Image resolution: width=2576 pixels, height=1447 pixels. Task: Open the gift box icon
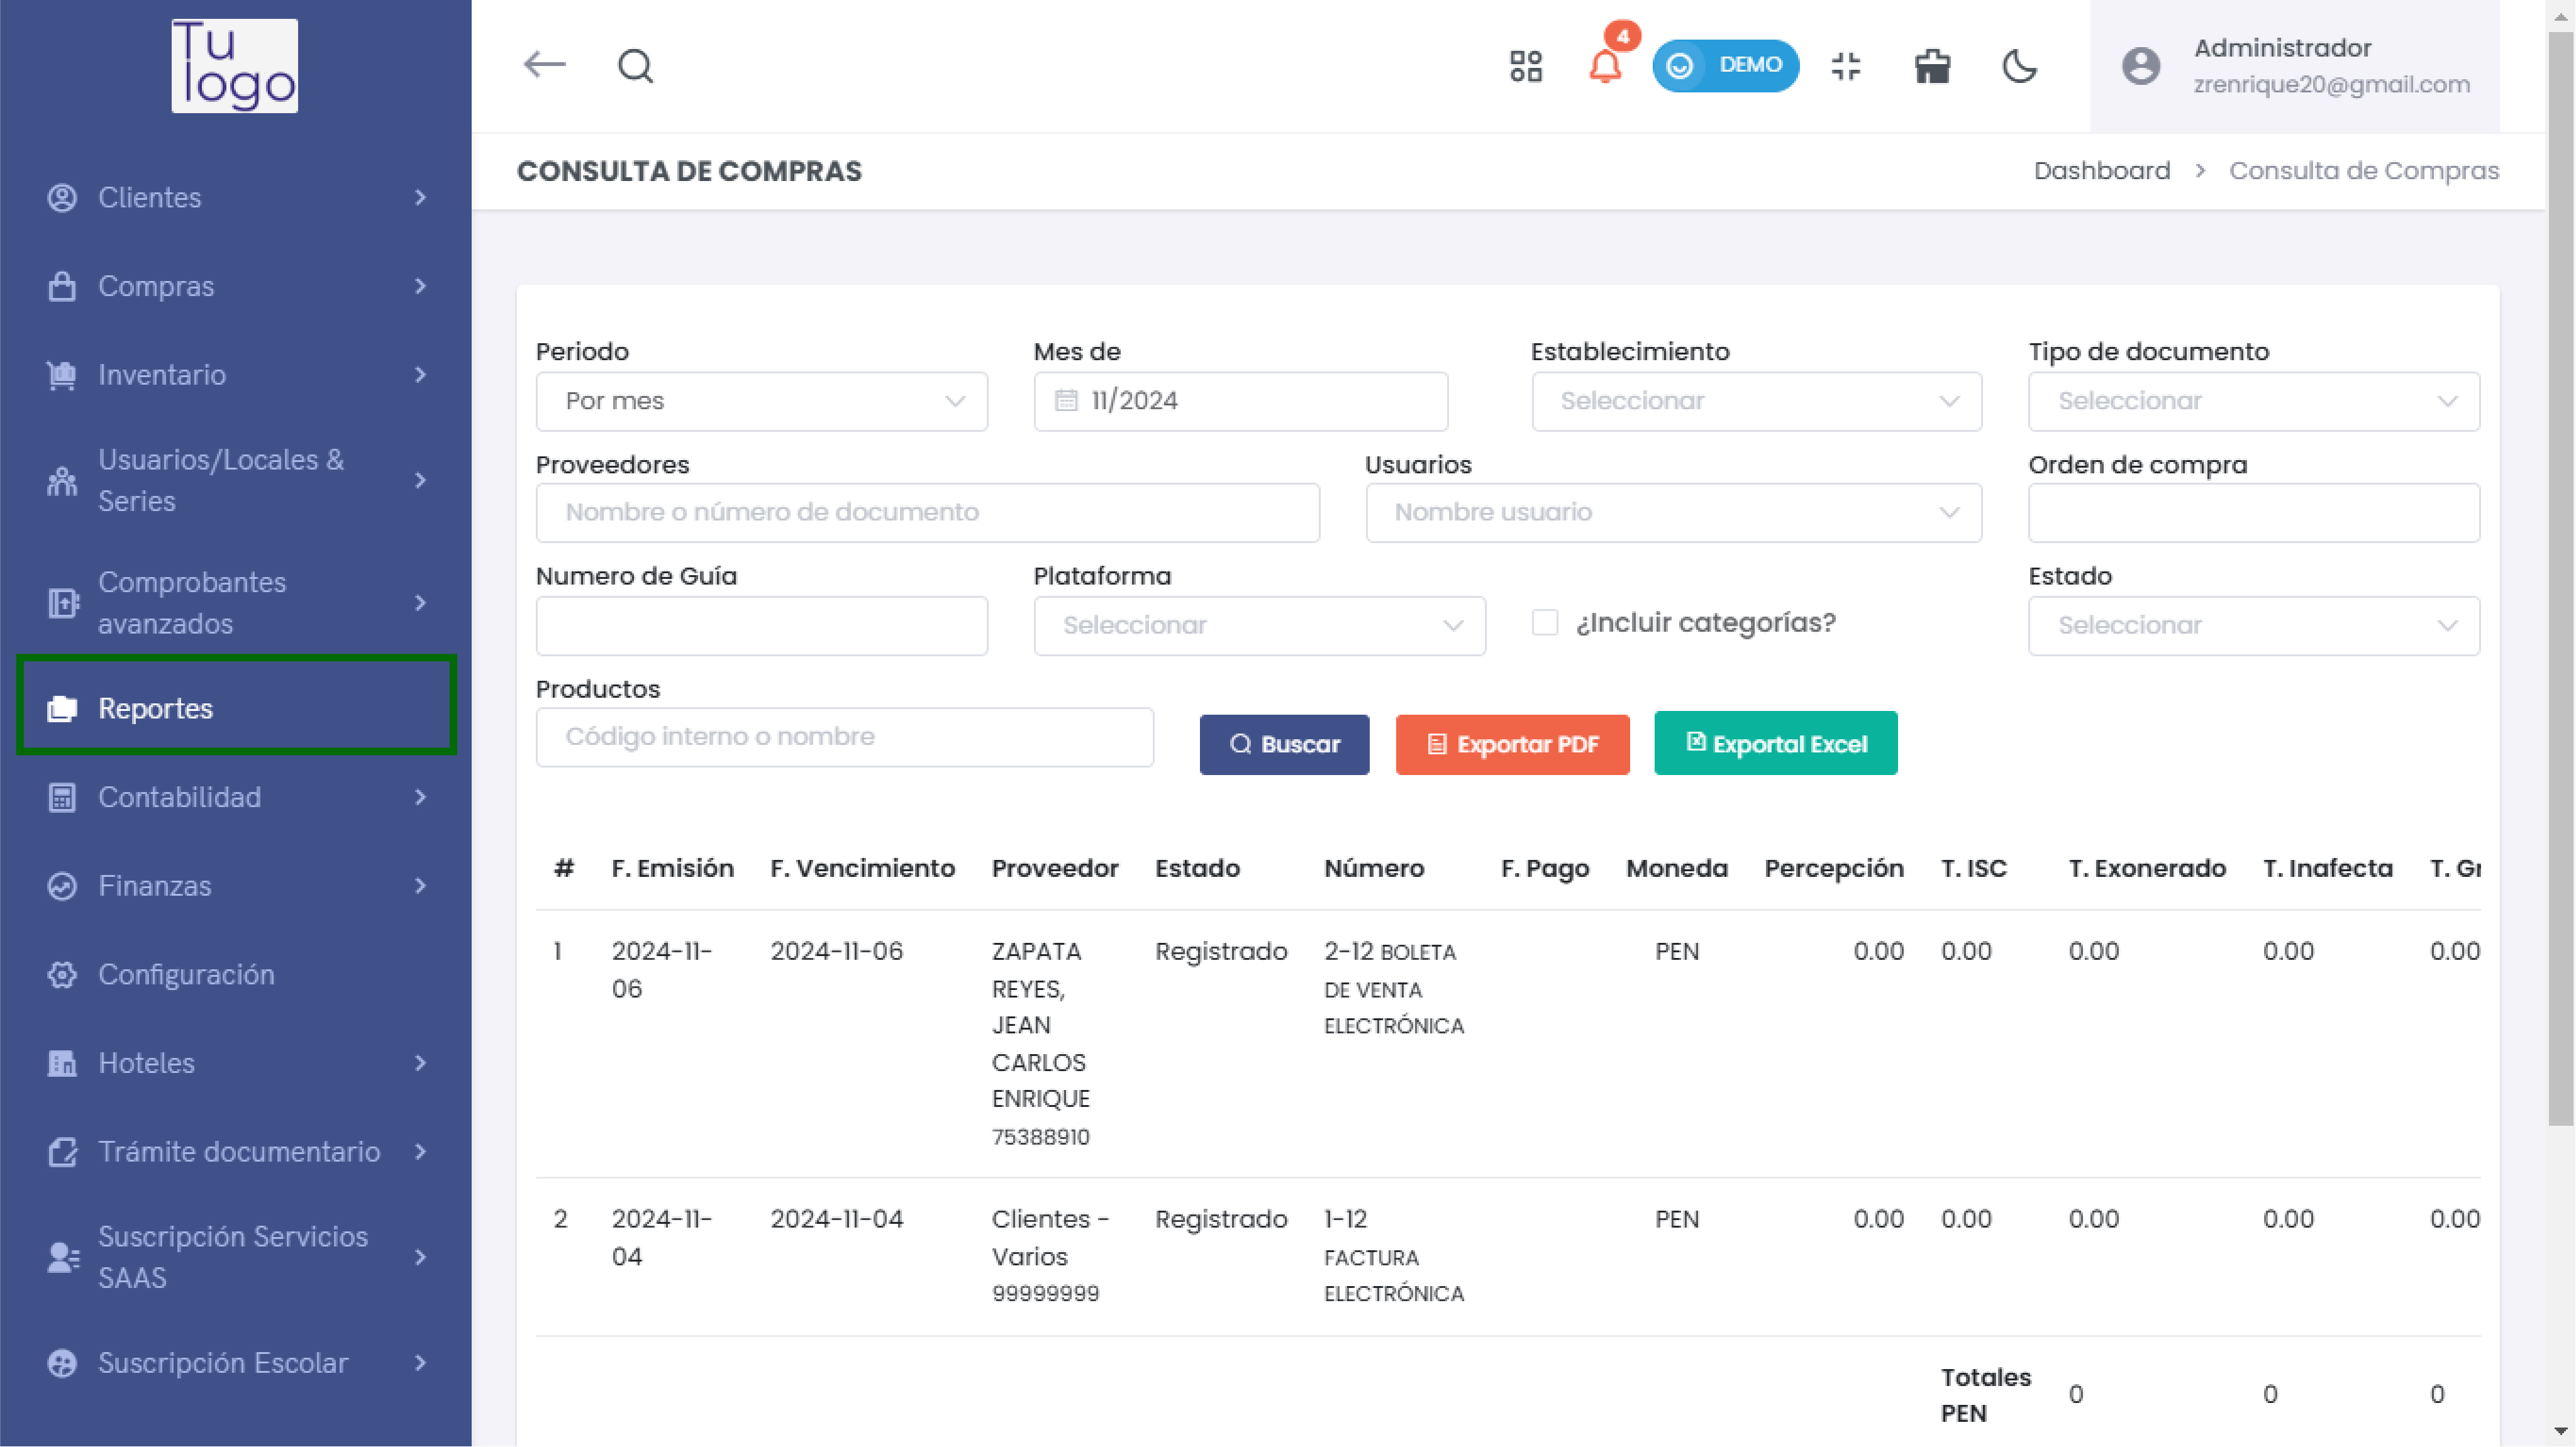point(1932,66)
